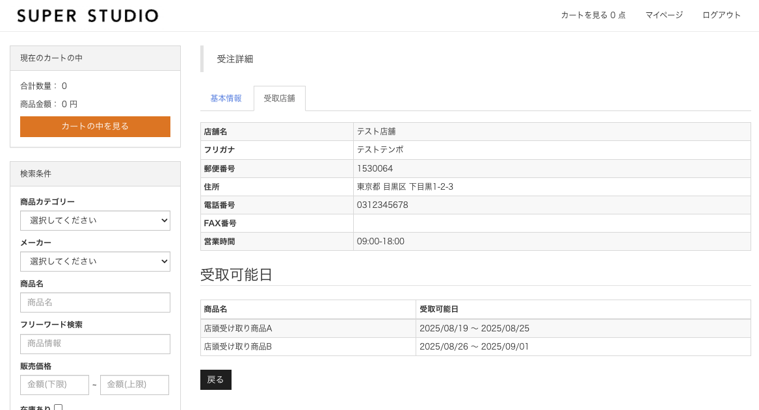
Task: Expand the 商品カテゴリー dropdown
Action: [x=95, y=220]
